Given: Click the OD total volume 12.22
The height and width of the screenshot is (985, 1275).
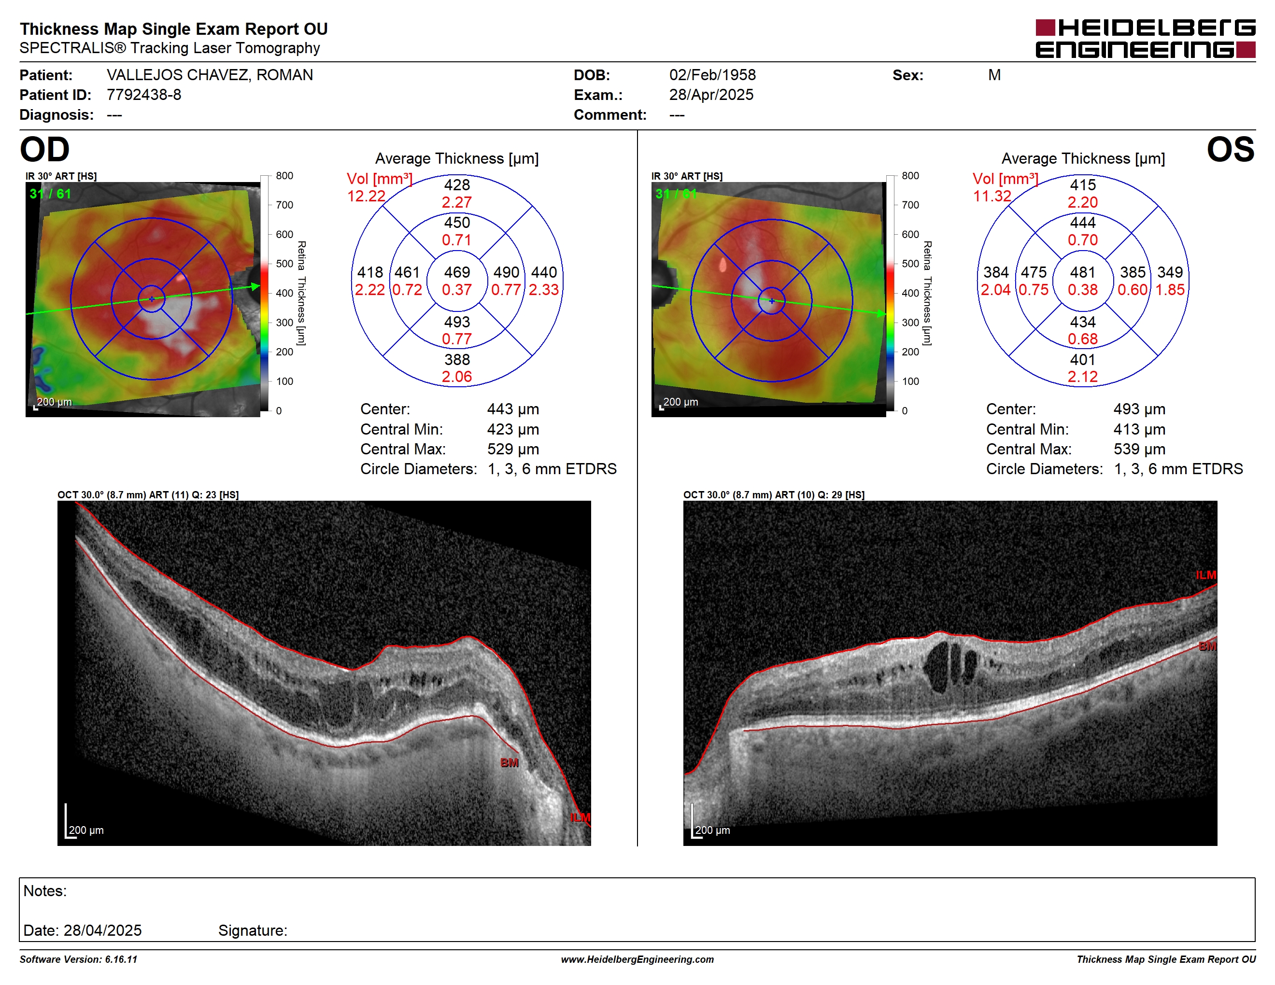Looking at the screenshot, I should pos(366,196).
